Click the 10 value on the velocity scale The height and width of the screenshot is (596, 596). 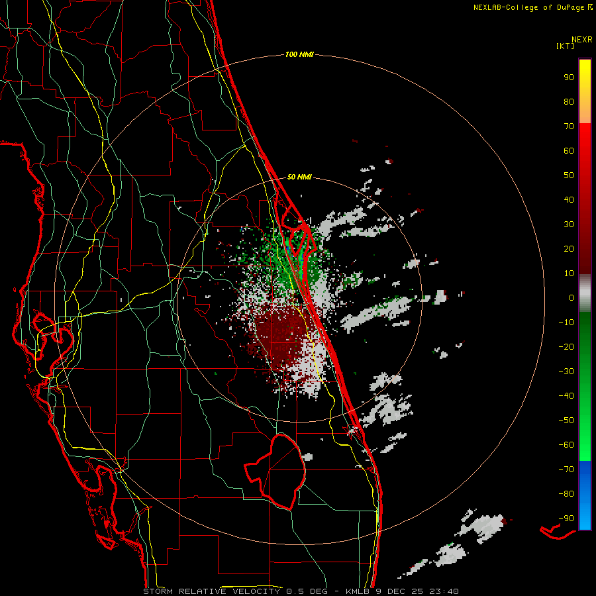(569, 273)
